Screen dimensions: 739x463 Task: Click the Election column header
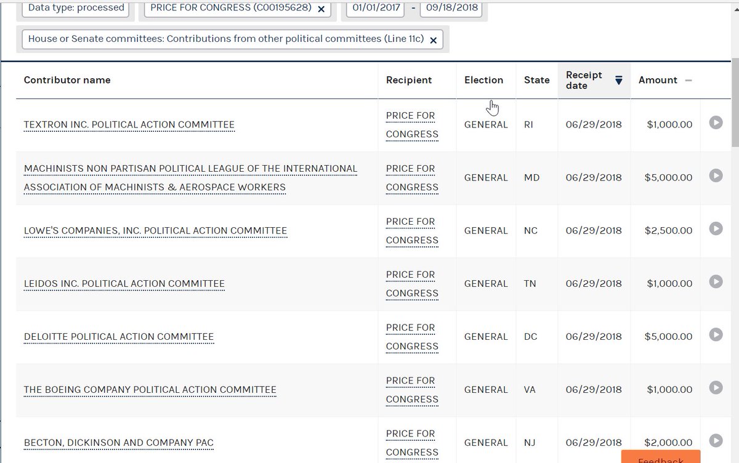483,80
